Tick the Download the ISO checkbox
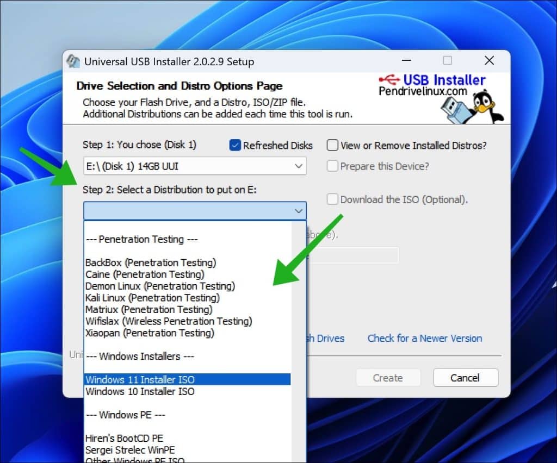The image size is (557, 463). click(332, 199)
